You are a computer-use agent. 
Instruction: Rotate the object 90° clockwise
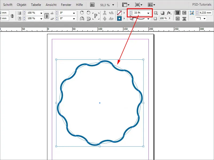(x=82, y=13)
